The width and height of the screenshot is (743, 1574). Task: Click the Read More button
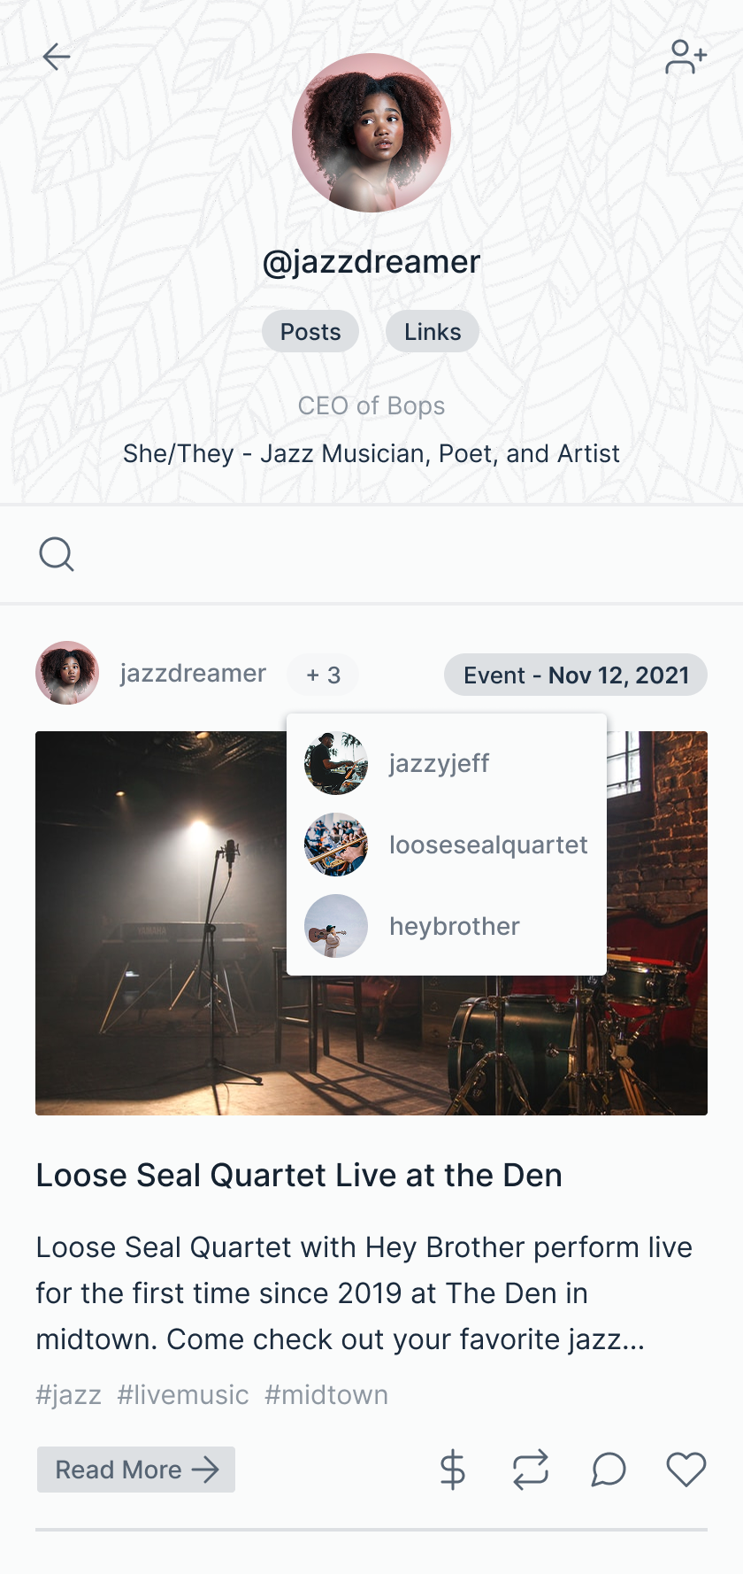(136, 1470)
